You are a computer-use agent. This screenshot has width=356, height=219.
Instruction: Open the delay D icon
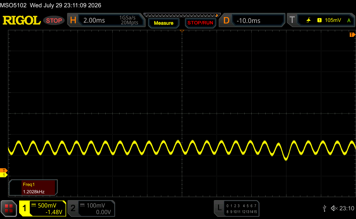tap(226, 21)
